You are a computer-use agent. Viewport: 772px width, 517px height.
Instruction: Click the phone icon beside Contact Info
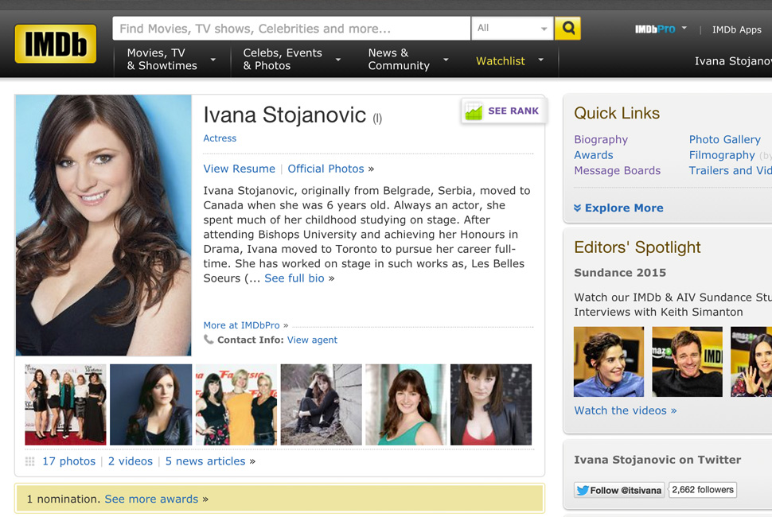[x=209, y=340]
